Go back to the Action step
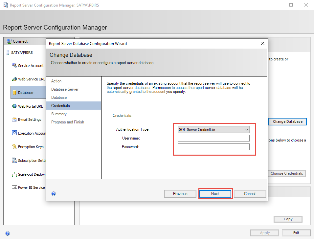The image size is (314, 239). [56, 81]
